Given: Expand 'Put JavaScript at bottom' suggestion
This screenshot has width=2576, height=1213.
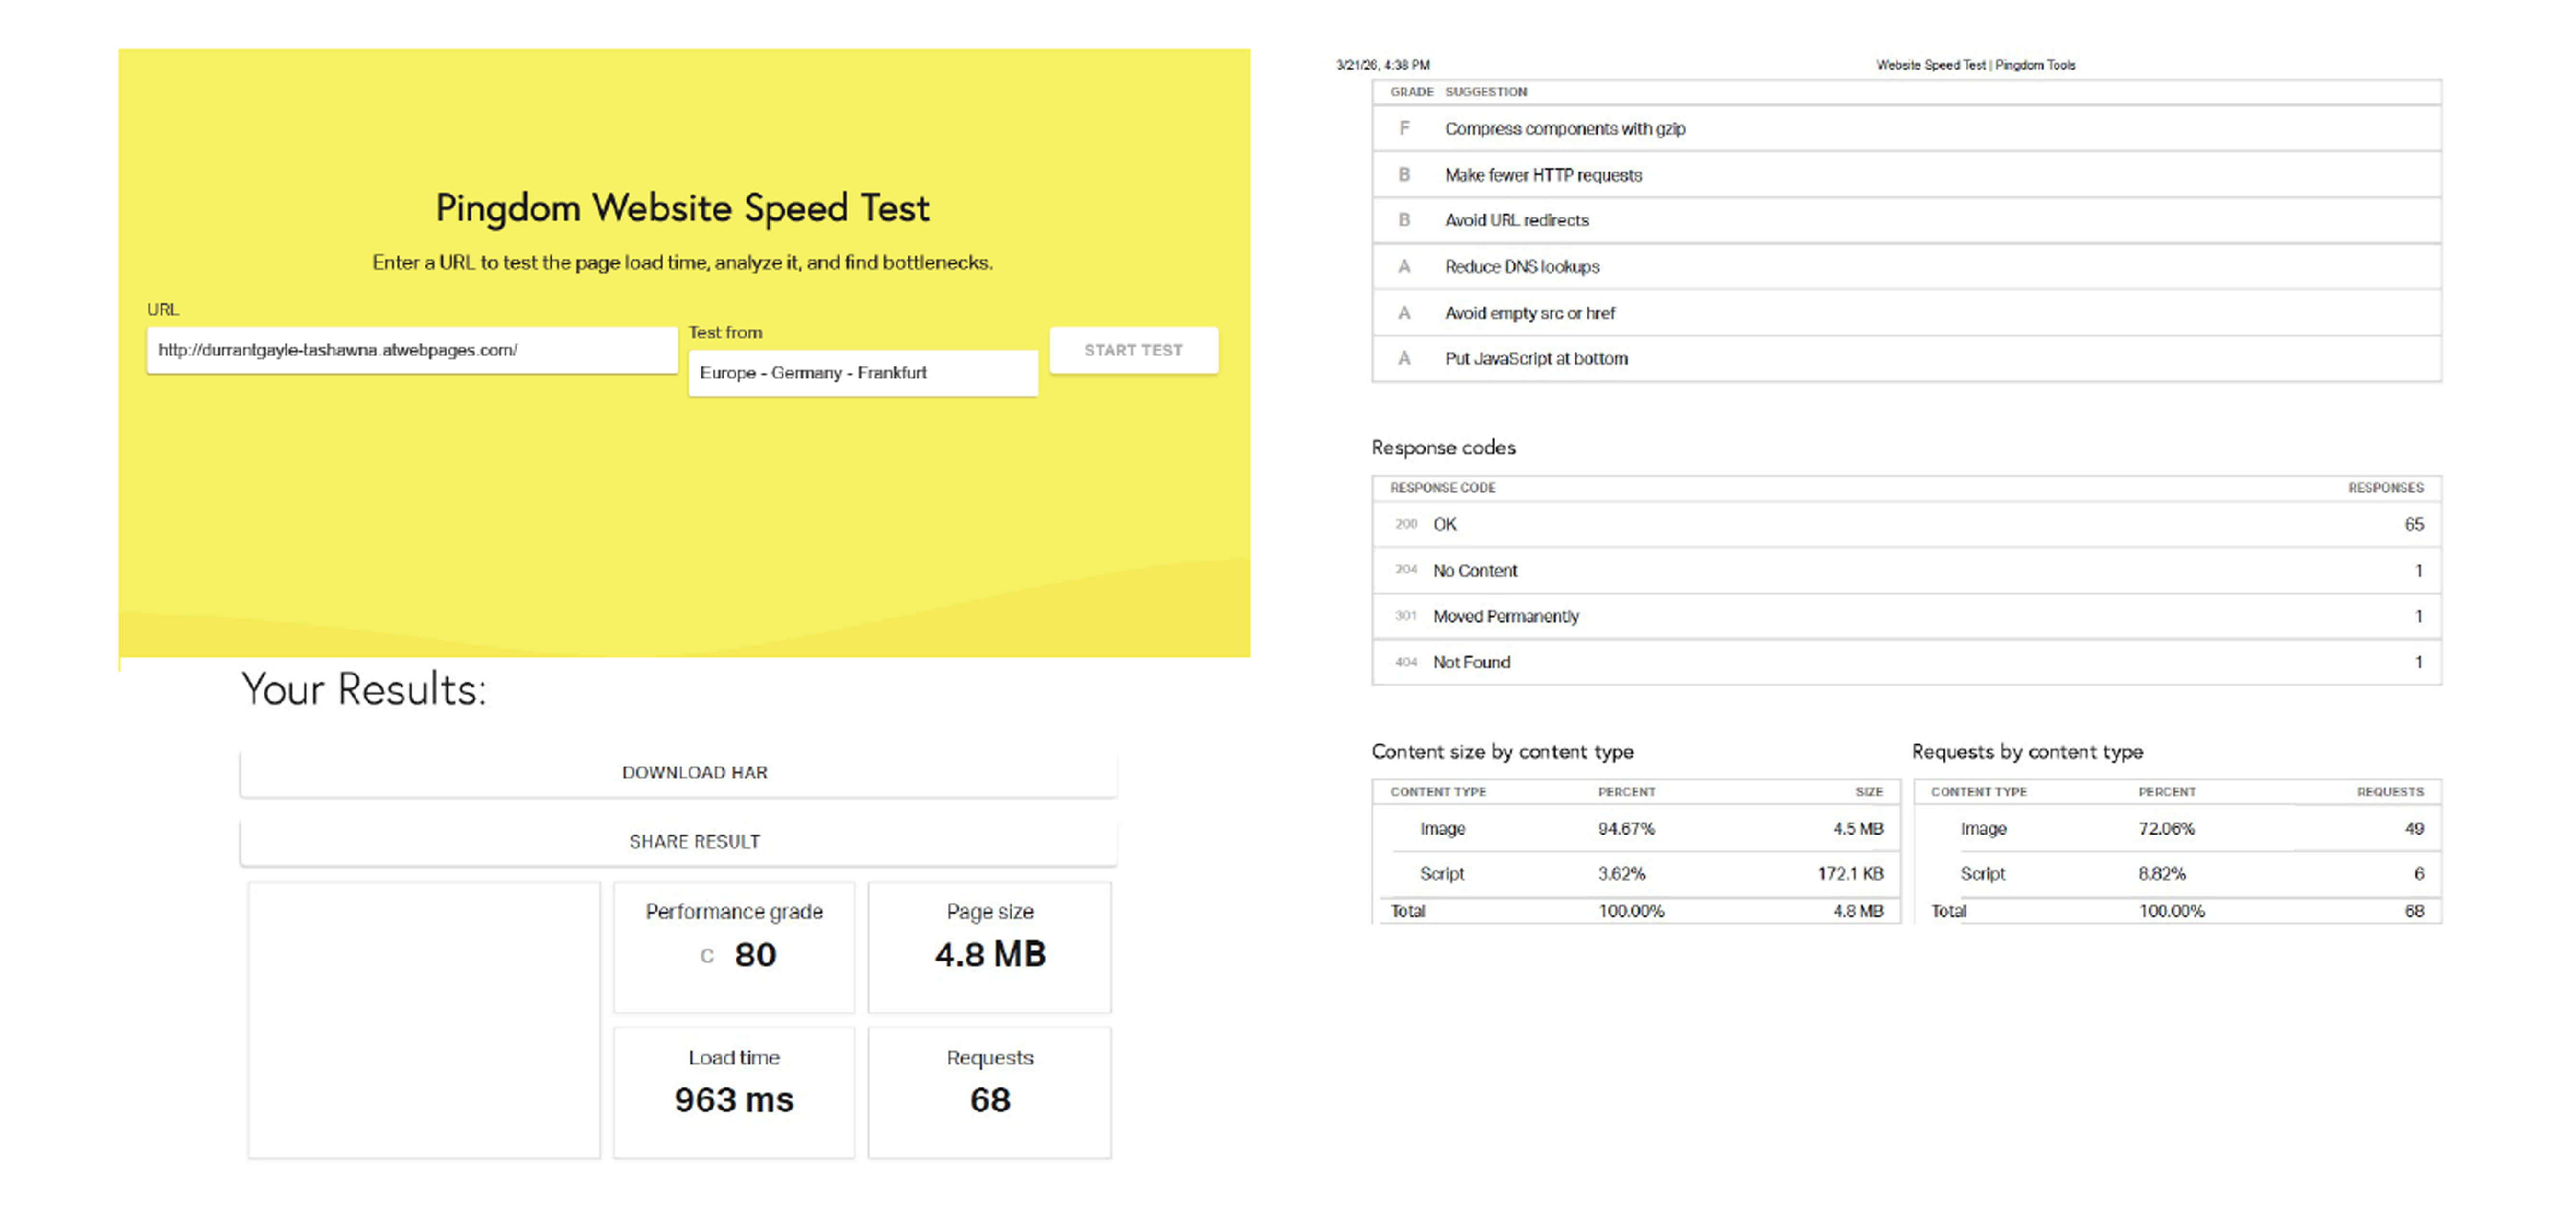Looking at the screenshot, I should pyautogui.click(x=1907, y=358).
